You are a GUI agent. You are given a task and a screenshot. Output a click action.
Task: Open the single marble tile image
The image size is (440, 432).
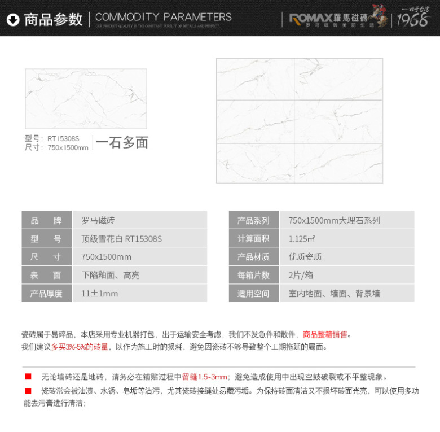pos(86,99)
